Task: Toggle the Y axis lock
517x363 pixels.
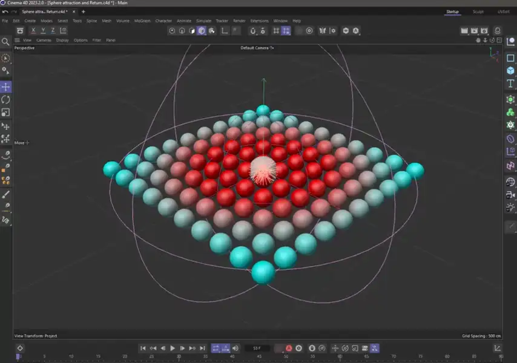Action: coord(43,30)
